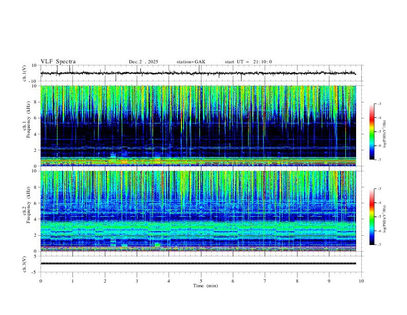407x315 pixels.
Task: Click the time axis tick label '8'
Action: point(297,281)
